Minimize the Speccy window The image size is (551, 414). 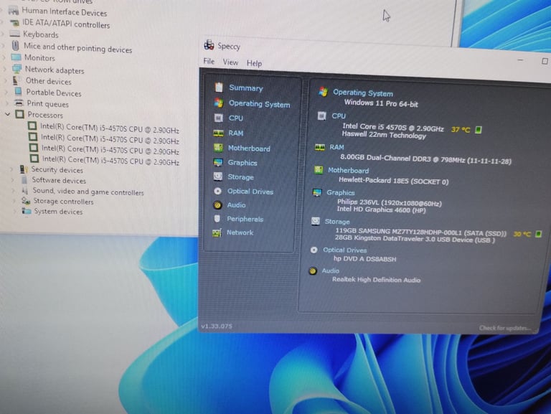[x=520, y=60]
